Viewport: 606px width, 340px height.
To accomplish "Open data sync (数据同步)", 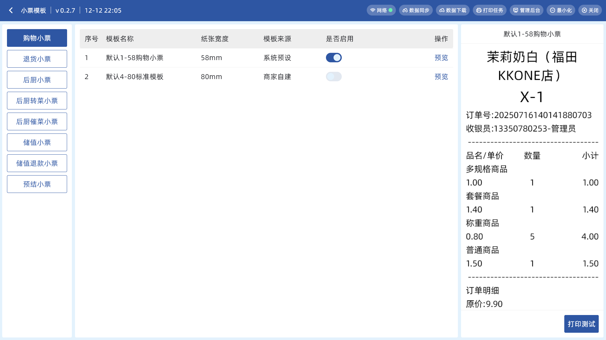I will tap(415, 10).
